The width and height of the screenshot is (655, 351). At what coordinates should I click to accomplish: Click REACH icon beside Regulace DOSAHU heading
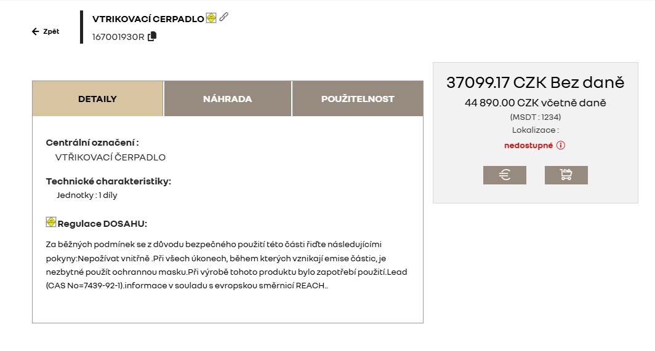51,222
